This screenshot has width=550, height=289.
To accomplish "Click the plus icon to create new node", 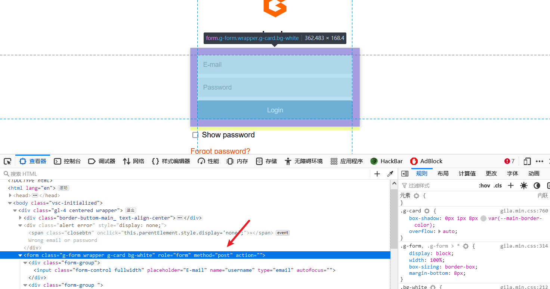I will [377, 174].
